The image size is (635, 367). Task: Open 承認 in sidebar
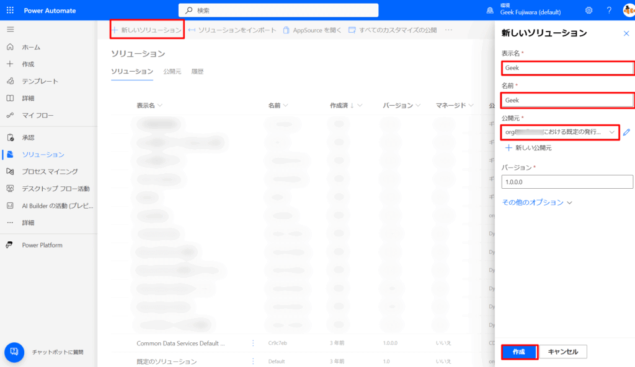tap(29, 137)
